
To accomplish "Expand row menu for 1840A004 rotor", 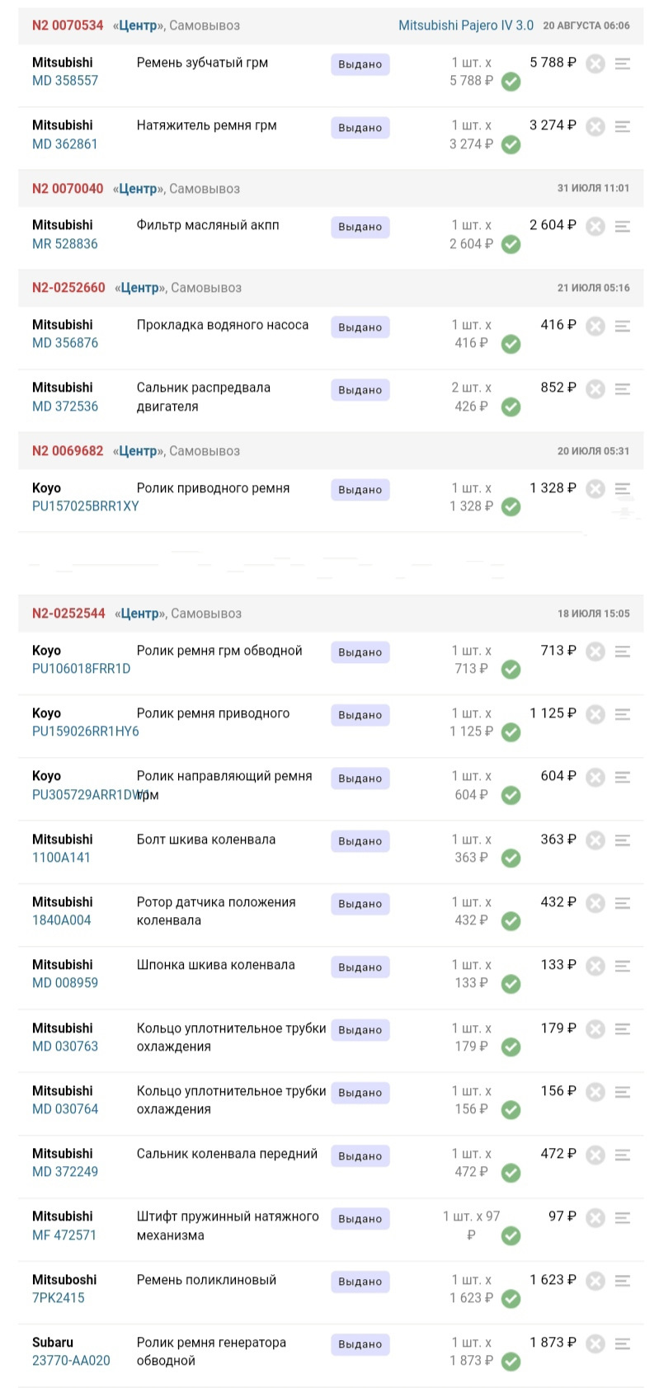I will (623, 903).
